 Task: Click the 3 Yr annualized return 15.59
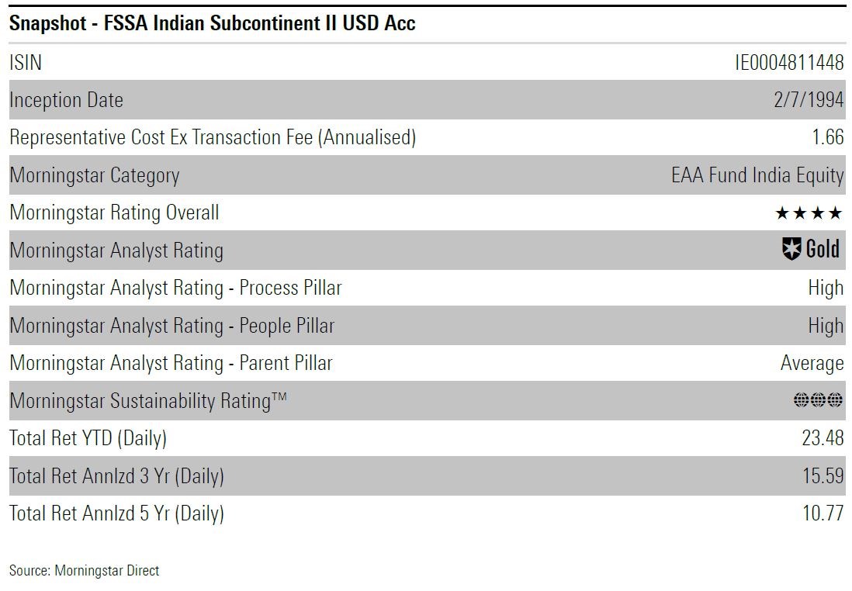click(823, 475)
